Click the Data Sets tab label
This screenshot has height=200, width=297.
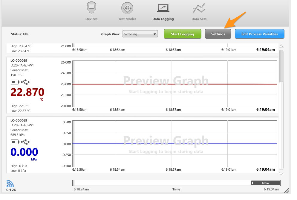click(x=199, y=19)
